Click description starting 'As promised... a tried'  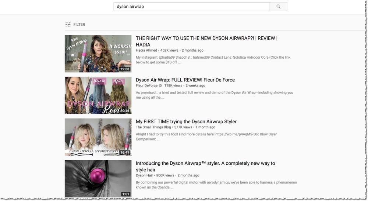click(214, 95)
